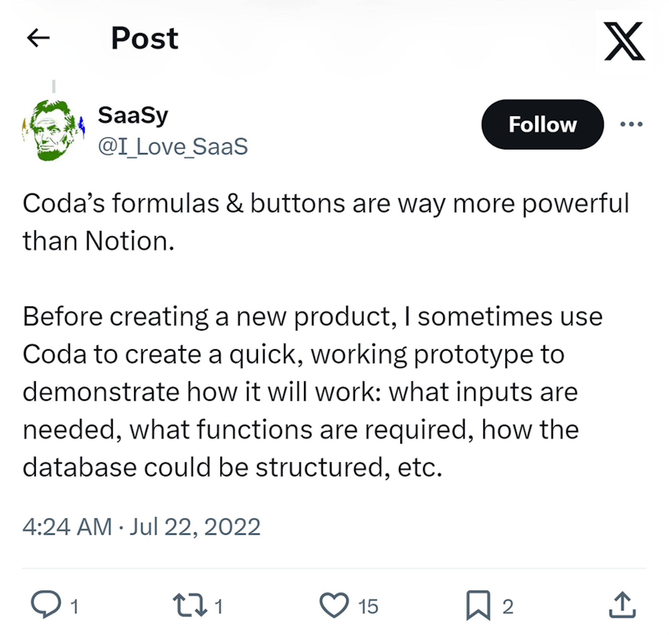Viewport: 669px width, 635px height.
Task: Open the Lincoln profile avatar
Action: pyautogui.click(x=53, y=130)
